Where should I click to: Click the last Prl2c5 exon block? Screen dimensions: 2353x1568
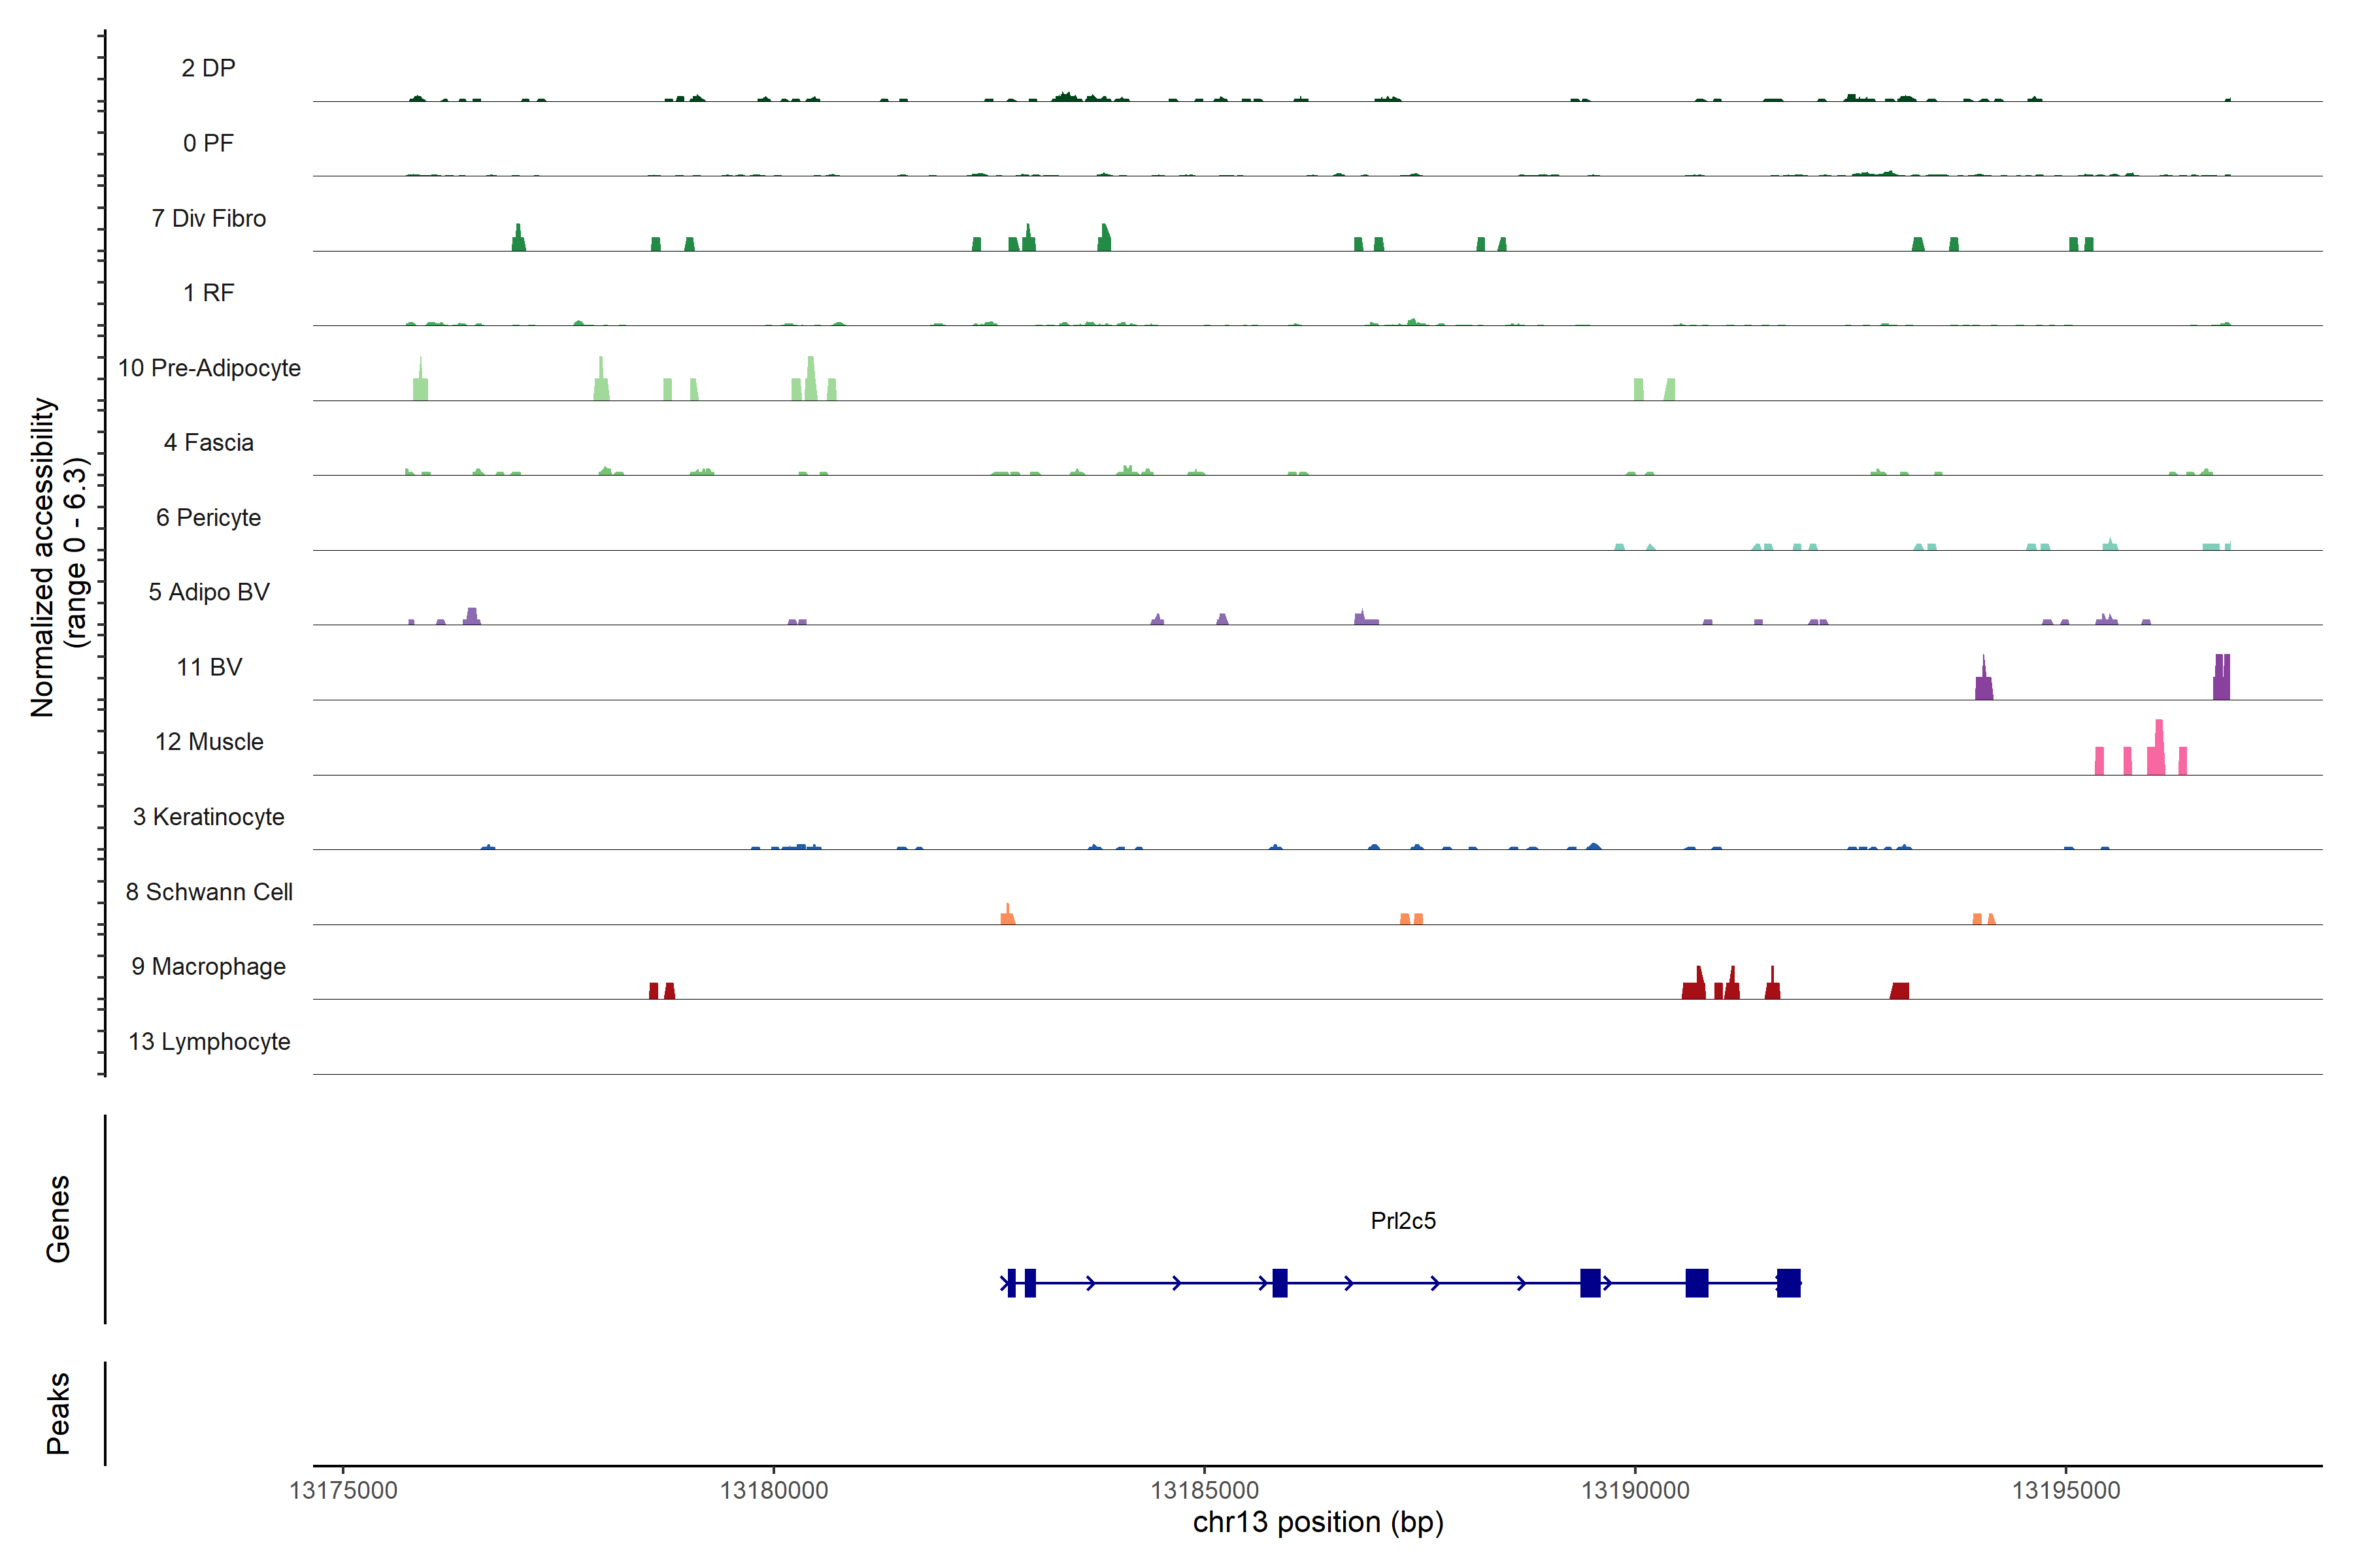tap(1789, 1282)
